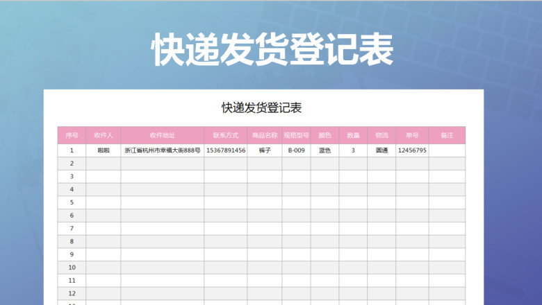542x305 pixels.
Task: Select serial number cell 5
Action: click(x=72, y=202)
